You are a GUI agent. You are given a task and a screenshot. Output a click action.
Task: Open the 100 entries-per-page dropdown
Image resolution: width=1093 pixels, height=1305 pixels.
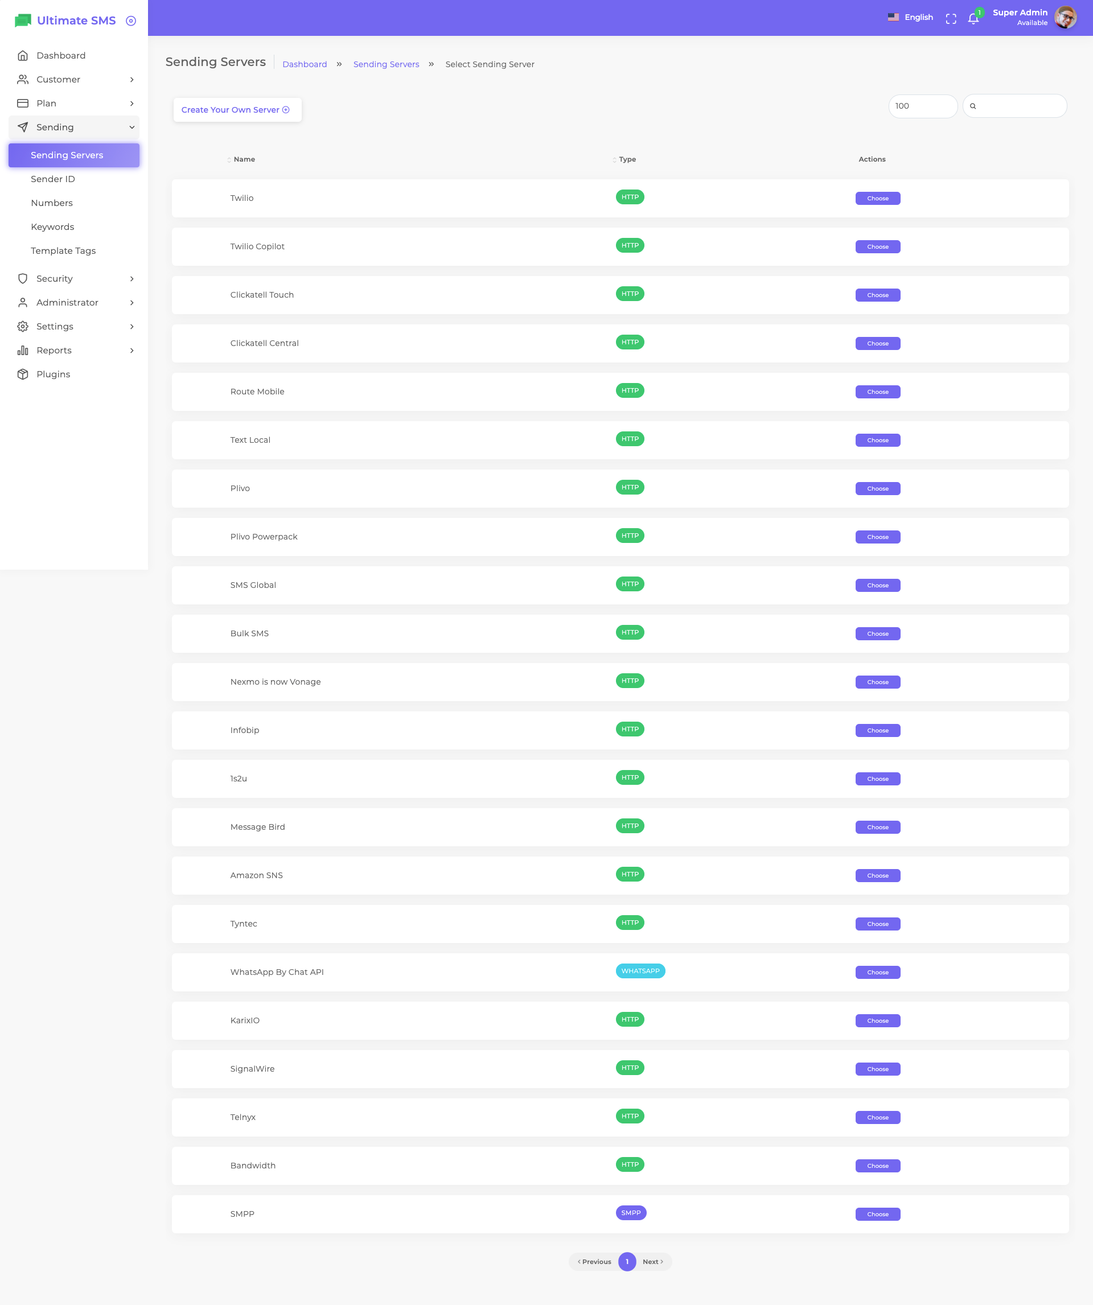click(x=923, y=106)
